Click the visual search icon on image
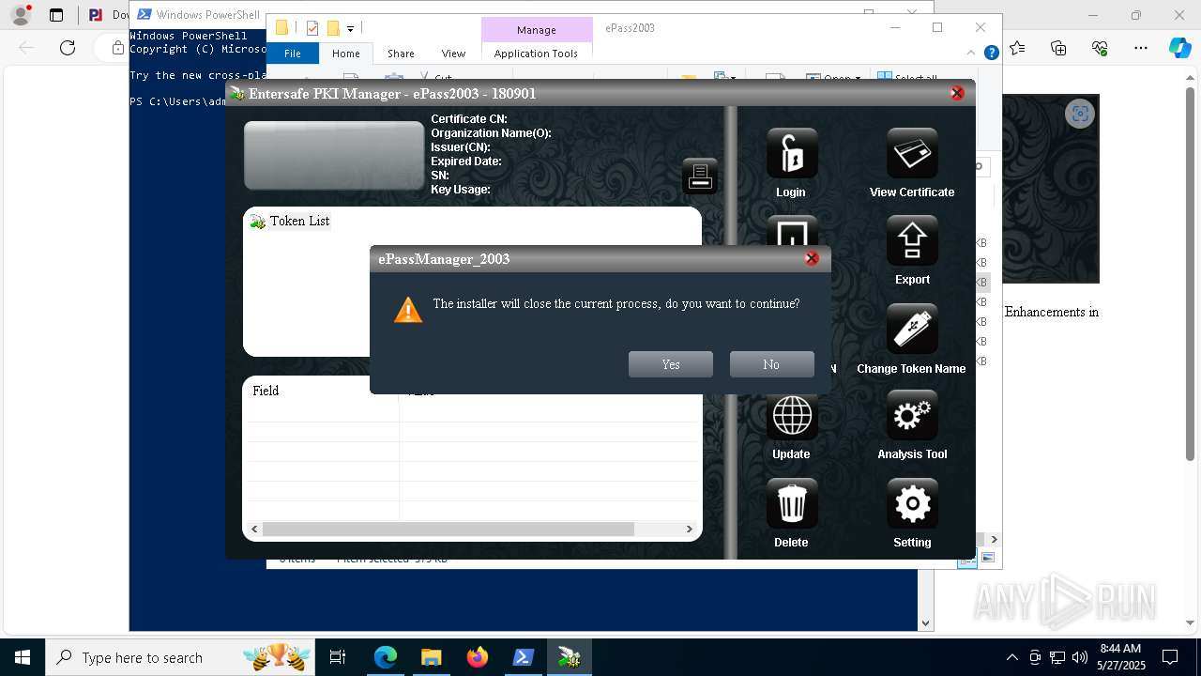This screenshot has height=676, width=1201. tap(1080, 114)
